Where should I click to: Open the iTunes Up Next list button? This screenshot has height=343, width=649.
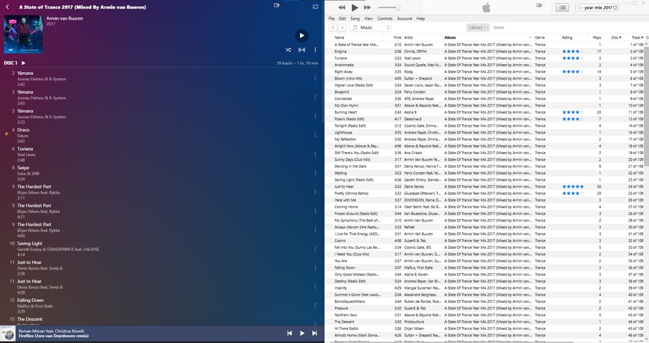point(562,7)
